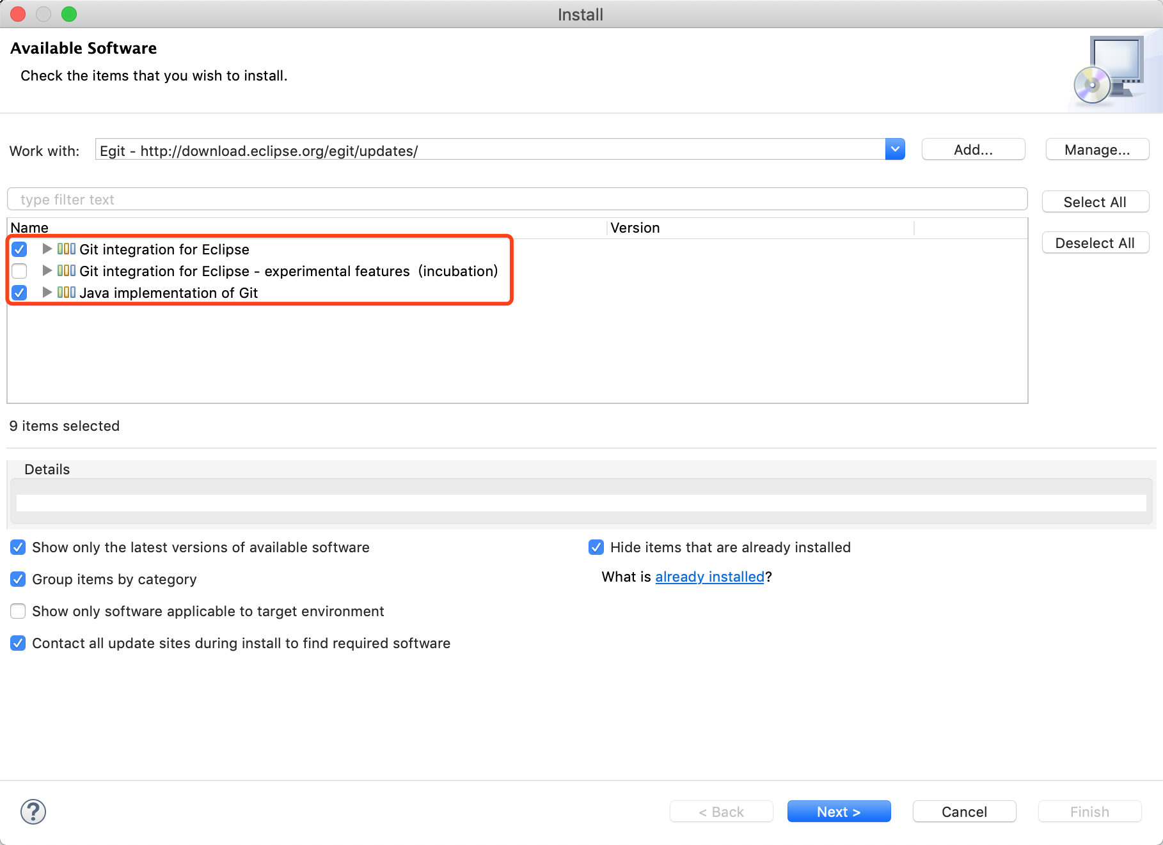The image size is (1163, 845).
Task: Click the Select All button
Action: 1095,202
